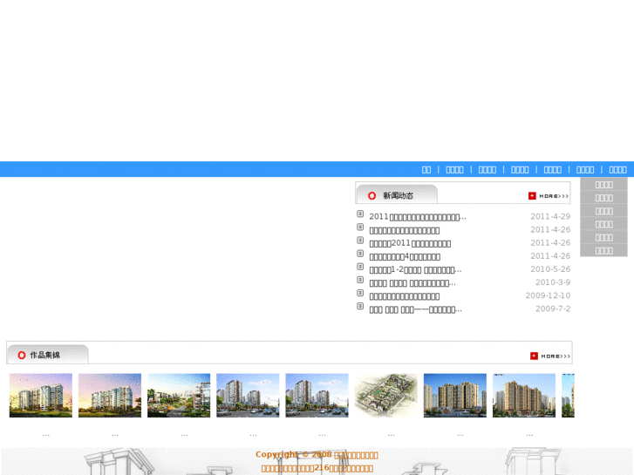Click the red circle icon before 新闻动态
The image size is (634, 475).
tap(372, 195)
